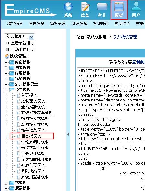Expand the JS模板 tree node
145x191 pixels.
[x=6, y=183]
